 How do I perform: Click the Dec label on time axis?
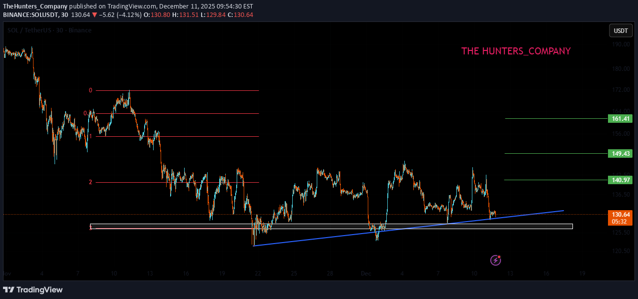[366, 274]
